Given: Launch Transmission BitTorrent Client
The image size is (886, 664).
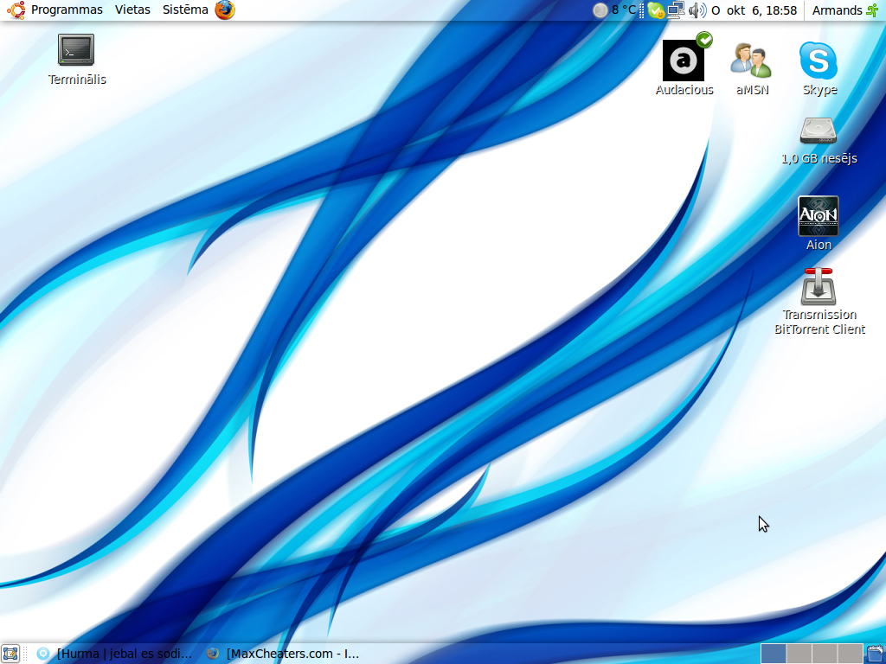Looking at the screenshot, I should tap(819, 287).
